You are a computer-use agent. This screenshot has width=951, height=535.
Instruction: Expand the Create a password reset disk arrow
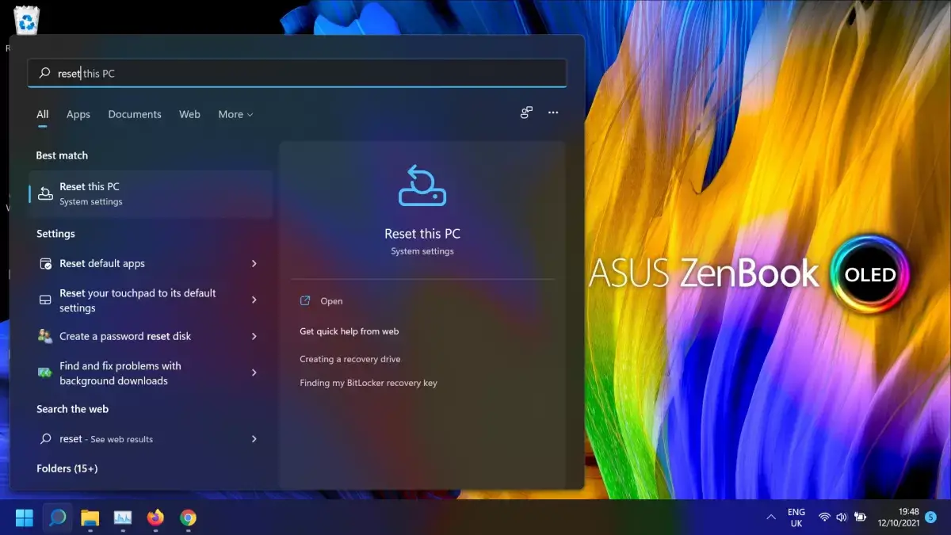coord(254,336)
